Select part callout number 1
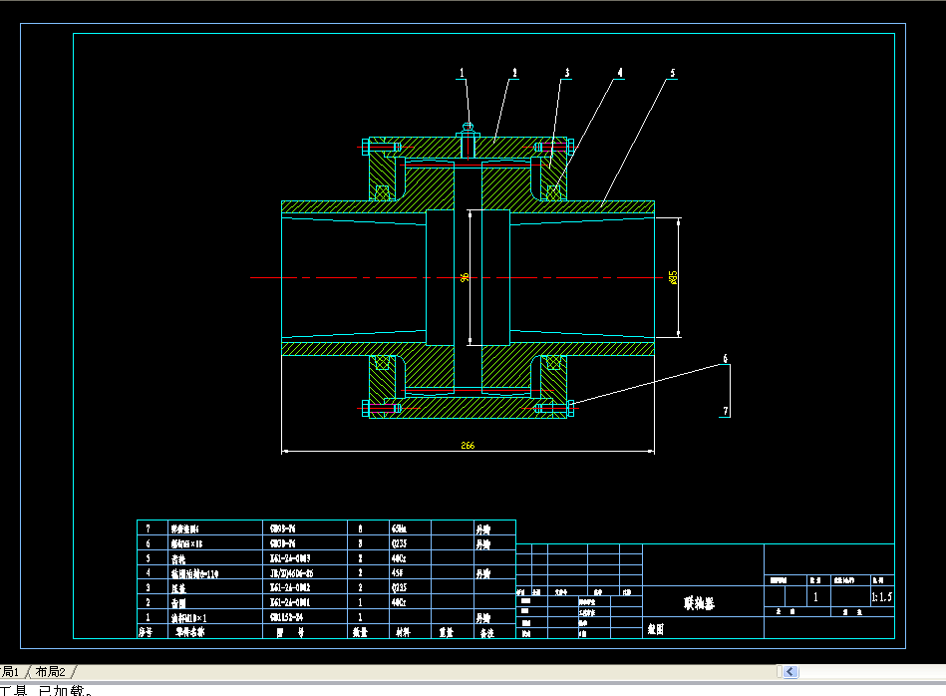 [462, 72]
